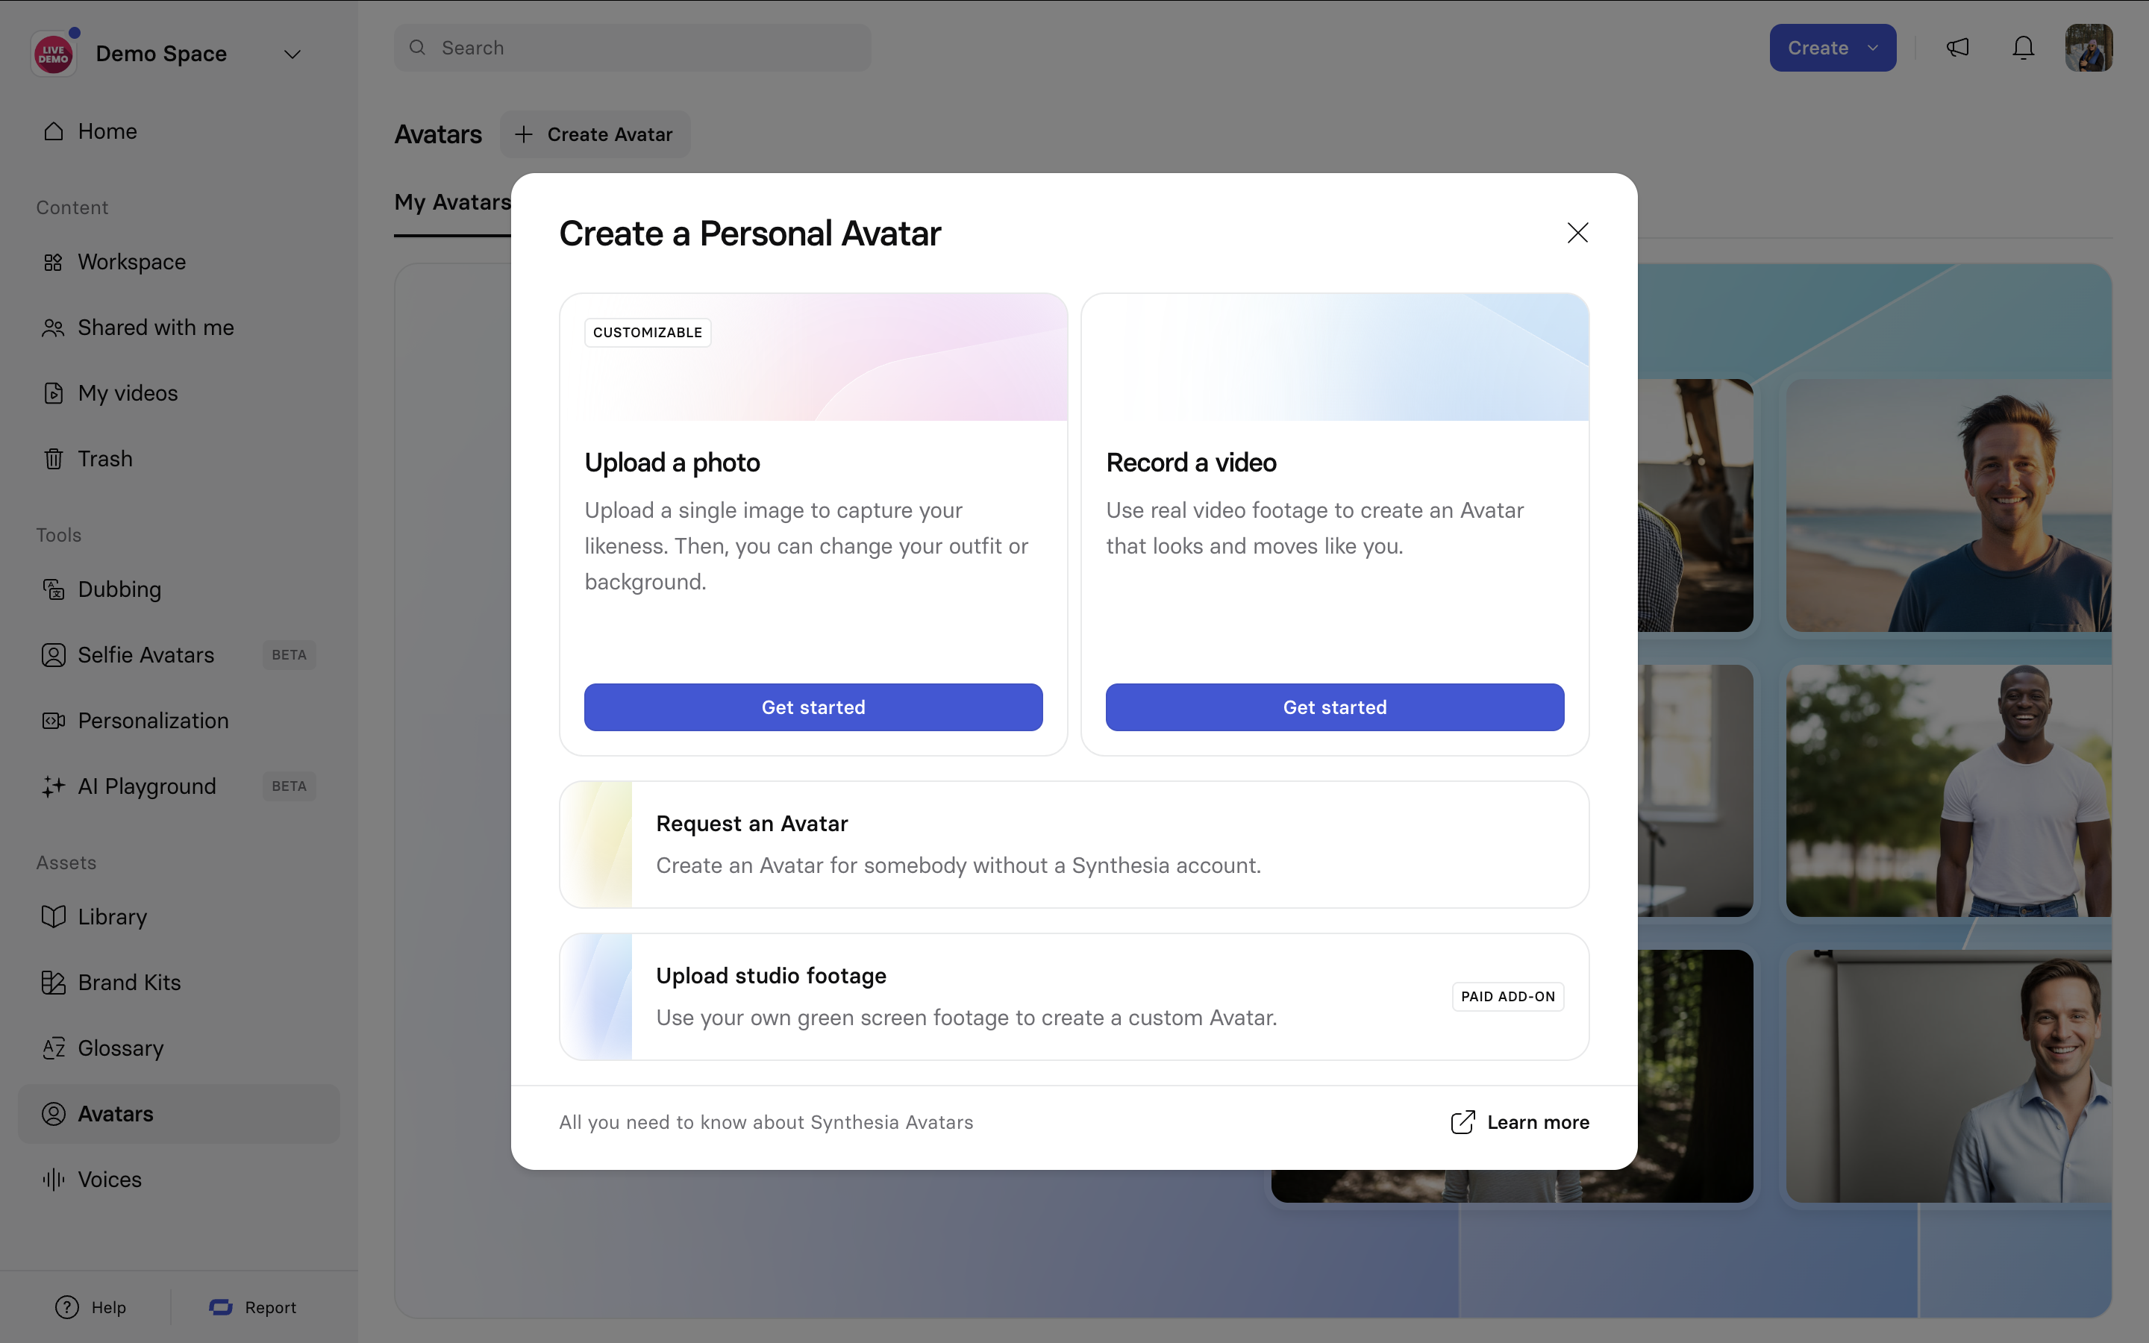The width and height of the screenshot is (2149, 1343).
Task: Switch to the My Avatars tab
Action: coord(452,202)
